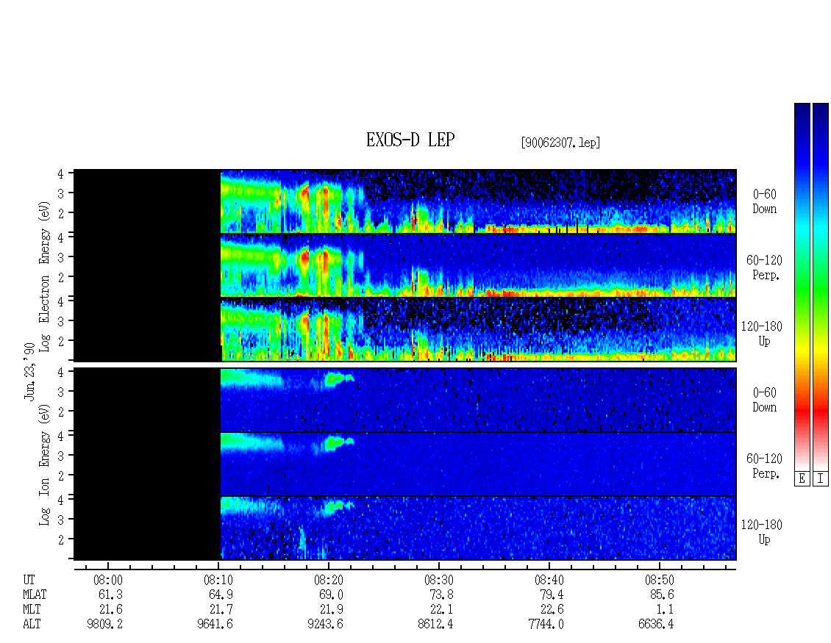Select the 08:00 UT time label
Image resolution: width=831 pixels, height=643 pixels.
pyautogui.click(x=108, y=580)
